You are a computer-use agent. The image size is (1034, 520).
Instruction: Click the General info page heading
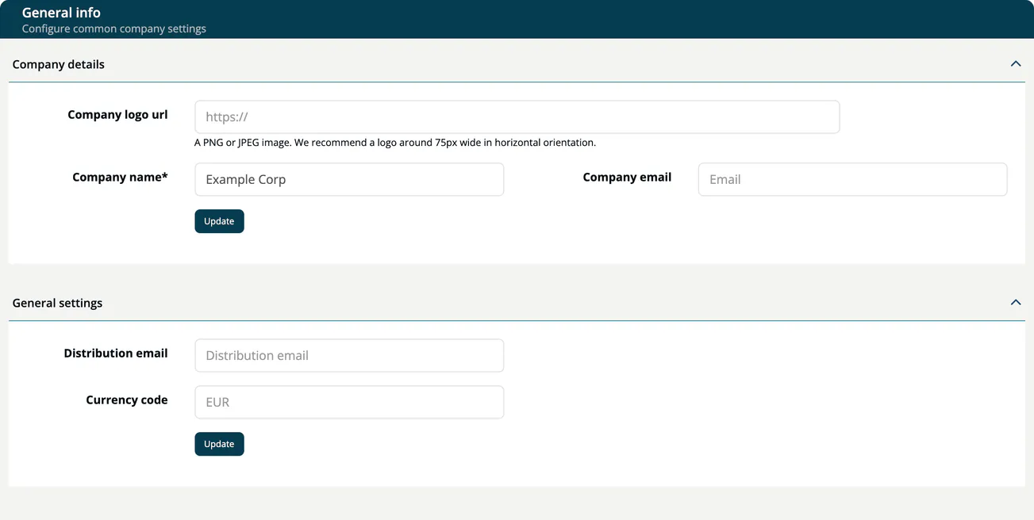click(x=61, y=13)
